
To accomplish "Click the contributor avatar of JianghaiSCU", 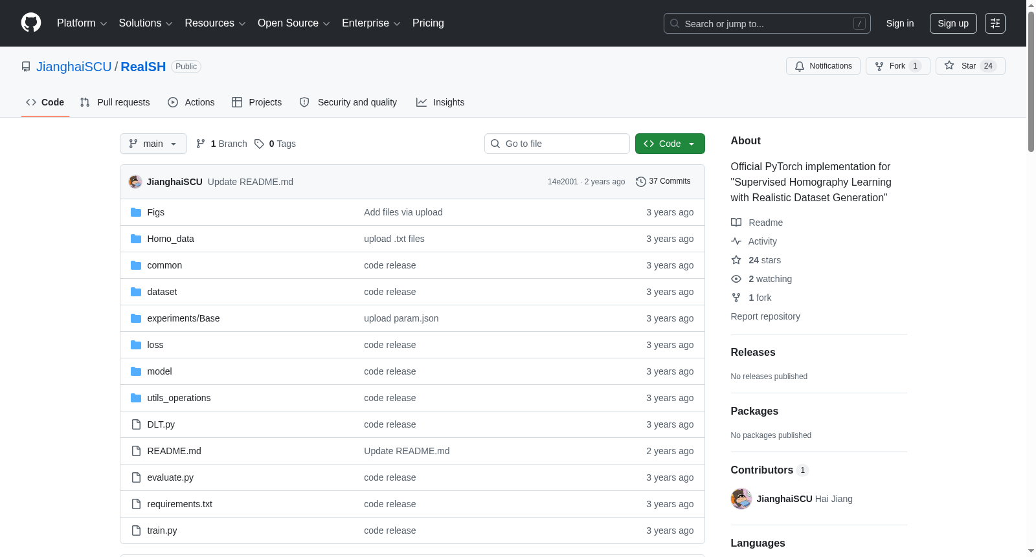I will [x=741, y=499].
